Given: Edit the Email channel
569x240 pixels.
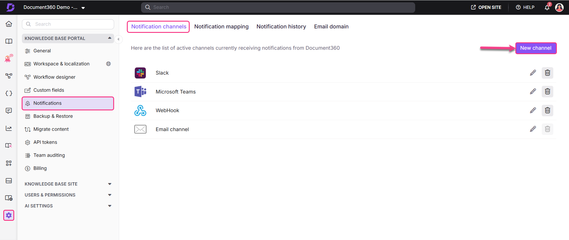Looking at the screenshot, I should [533, 129].
